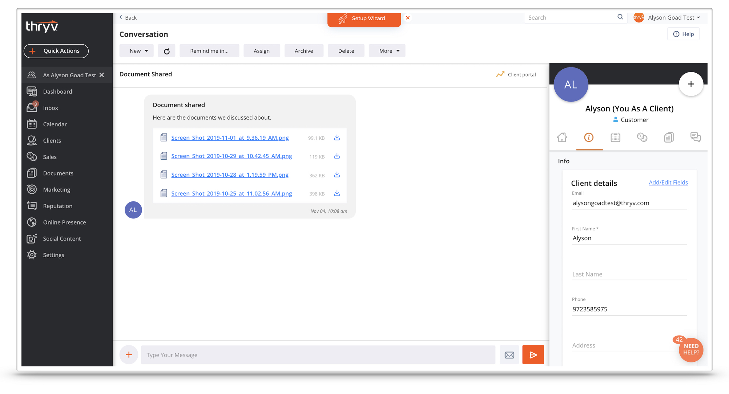The width and height of the screenshot is (729, 394).
Task: Click Remind me in... button
Action: (209, 51)
